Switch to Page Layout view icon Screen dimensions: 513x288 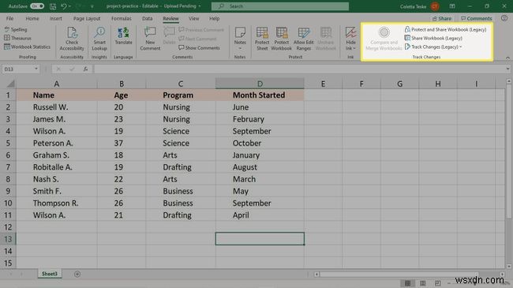tap(423, 282)
